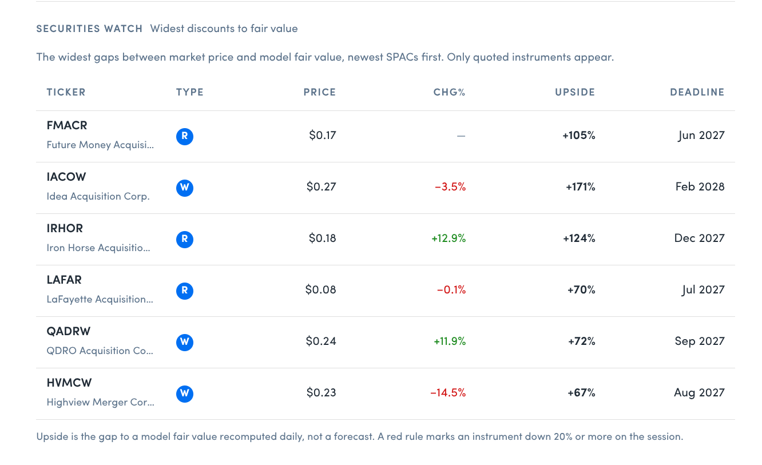762x465 pixels.
Task: Click the +171% upside value for IACOW
Action: coord(581,187)
